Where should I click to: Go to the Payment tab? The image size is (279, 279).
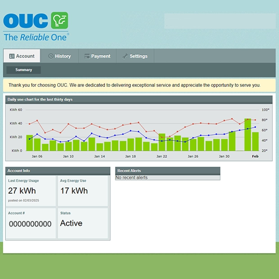point(97,56)
